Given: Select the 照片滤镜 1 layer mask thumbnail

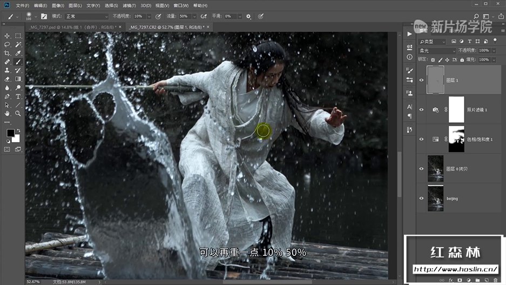Looking at the screenshot, I should (457, 109).
